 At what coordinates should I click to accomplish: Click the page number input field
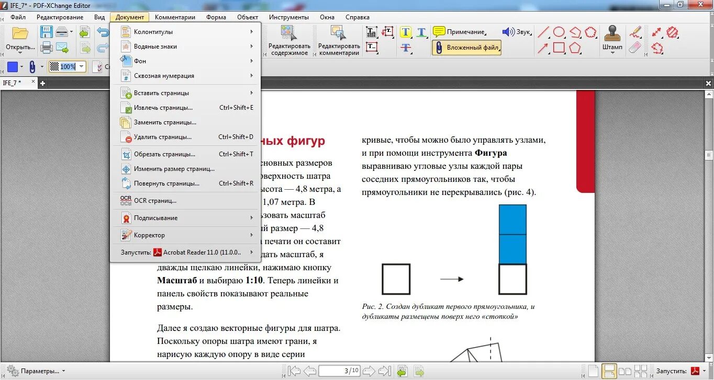[x=339, y=371]
